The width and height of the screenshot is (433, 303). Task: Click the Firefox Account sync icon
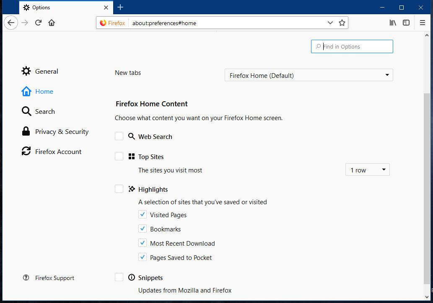[x=26, y=151]
